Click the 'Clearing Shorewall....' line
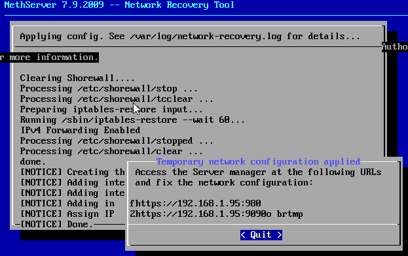This screenshot has width=408, height=256. [x=77, y=78]
